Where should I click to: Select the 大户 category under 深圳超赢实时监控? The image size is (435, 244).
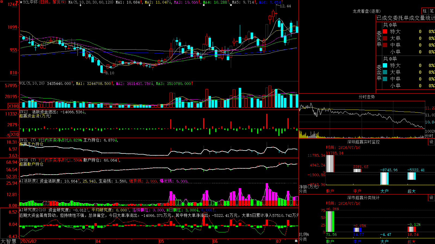tap(384, 191)
